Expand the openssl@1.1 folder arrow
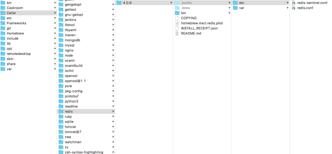 pyautogui.click(x=113, y=81)
